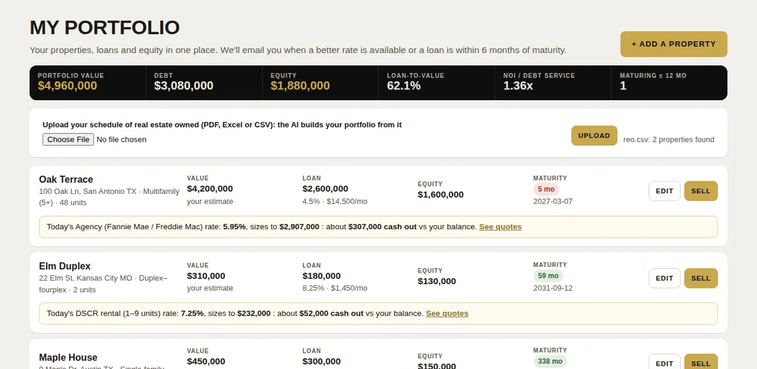Image resolution: width=757 pixels, height=369 pixels.
Task: Click loan terms '4.5% · $14,500/mo'
Action: [335, 202]
